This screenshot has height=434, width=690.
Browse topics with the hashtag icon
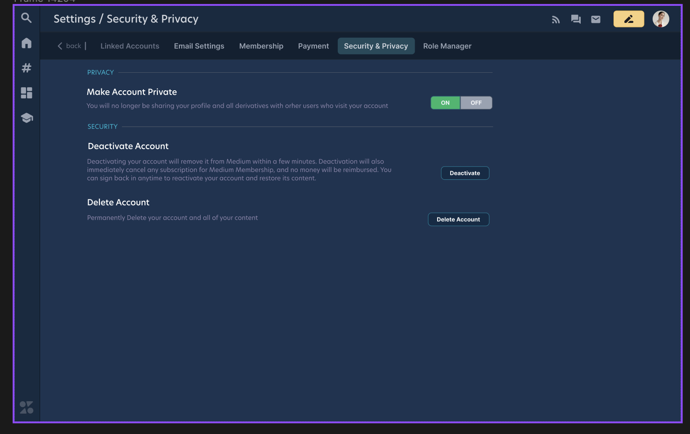point(26,68)
